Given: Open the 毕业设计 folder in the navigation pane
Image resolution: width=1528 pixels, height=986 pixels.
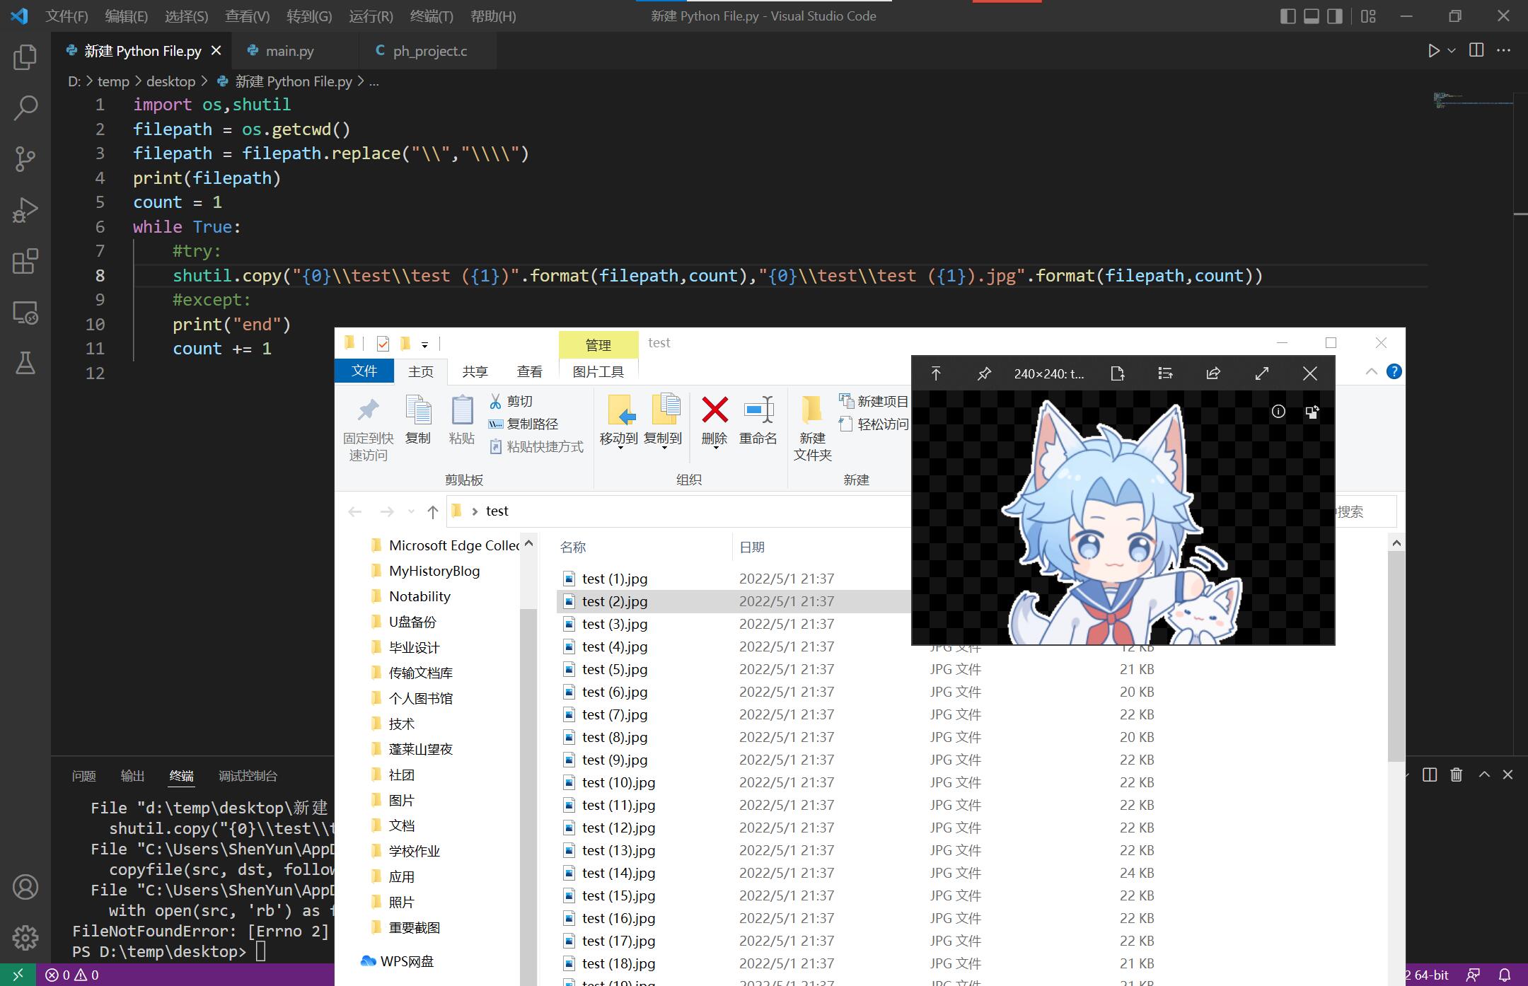Looking at the screenshot, I should 414,647.
